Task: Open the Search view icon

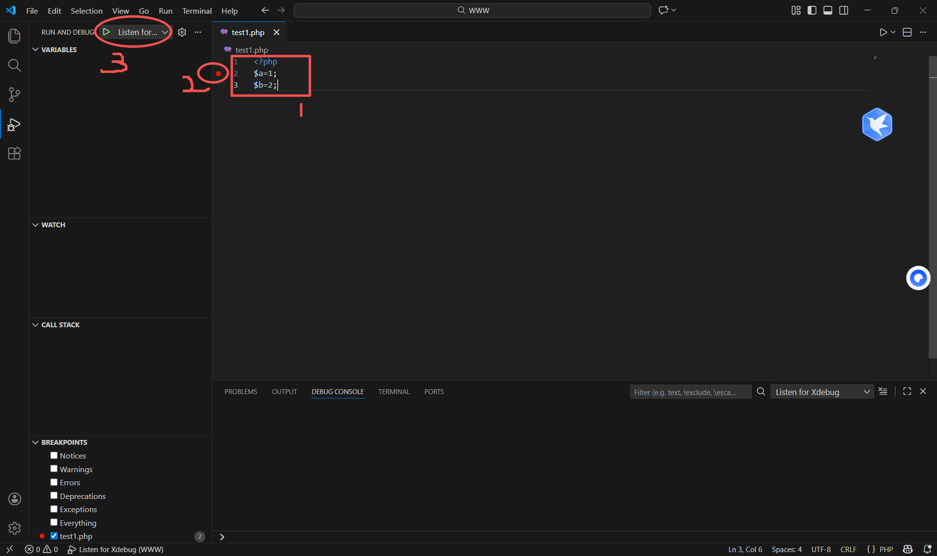Action: coord(15,65)
